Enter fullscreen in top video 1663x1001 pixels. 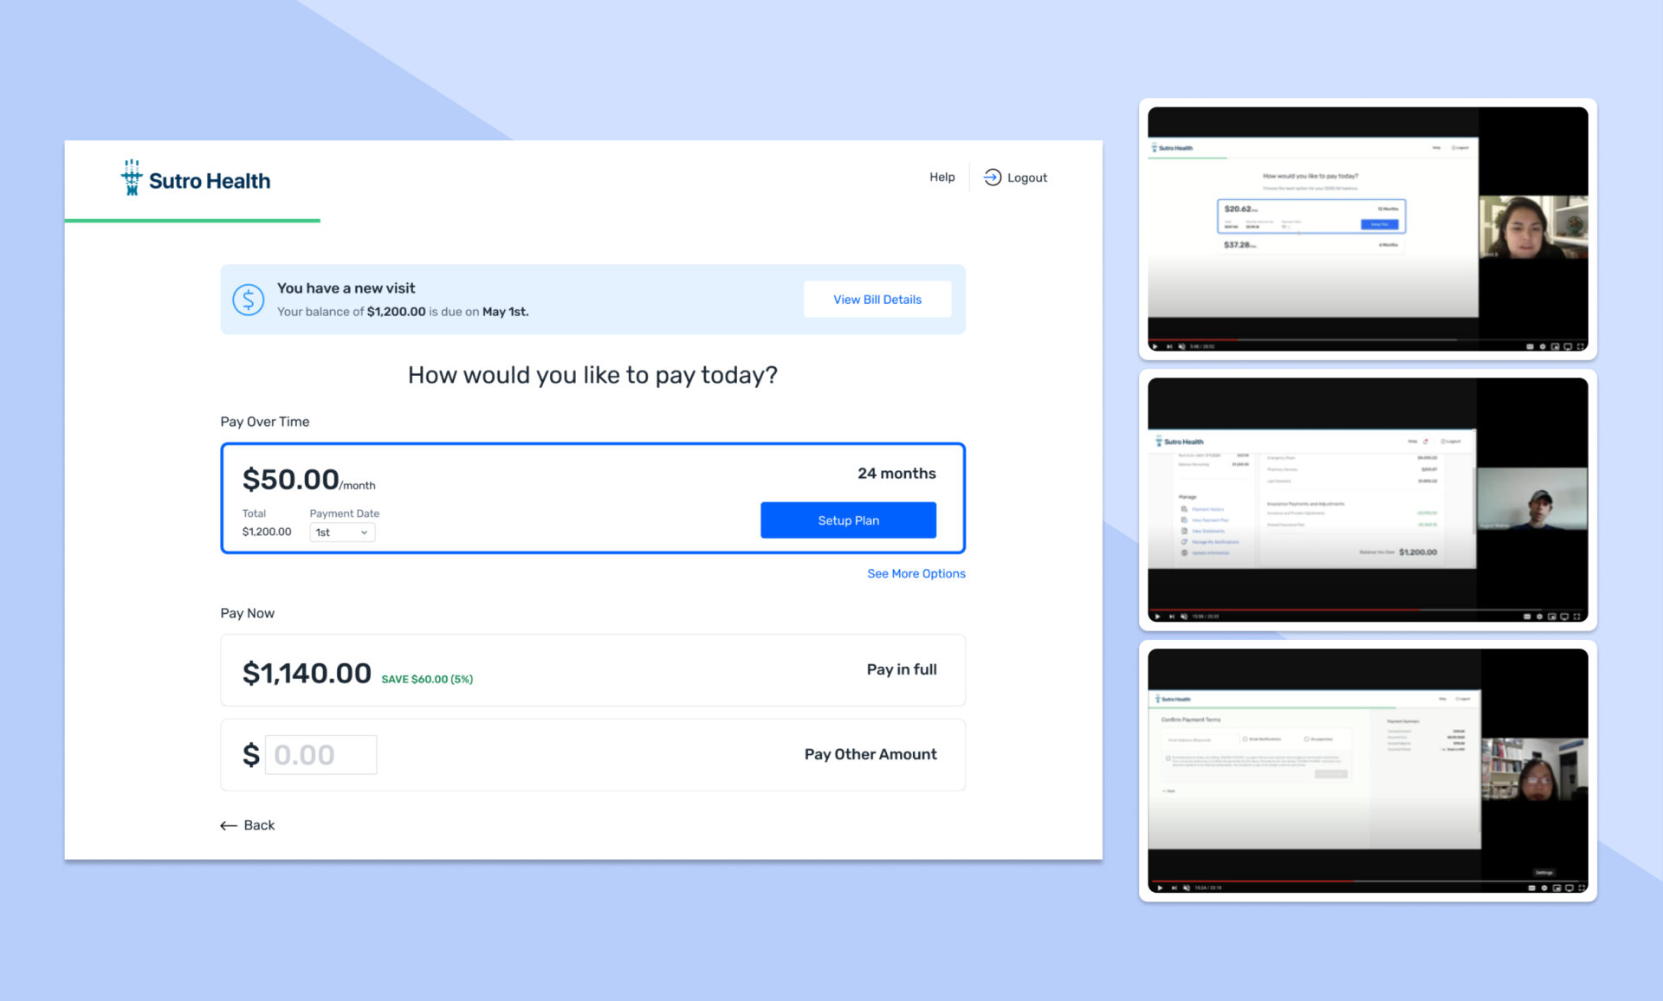1580,346
